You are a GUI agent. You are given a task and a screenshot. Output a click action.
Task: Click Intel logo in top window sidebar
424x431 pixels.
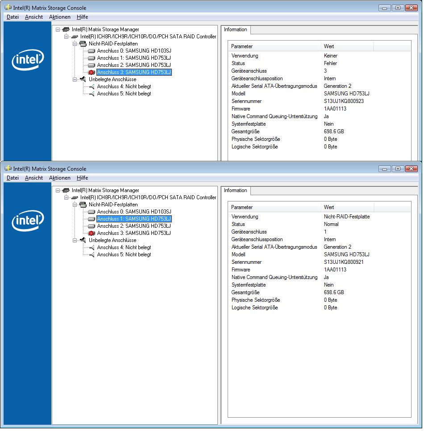tap(28, 60)
